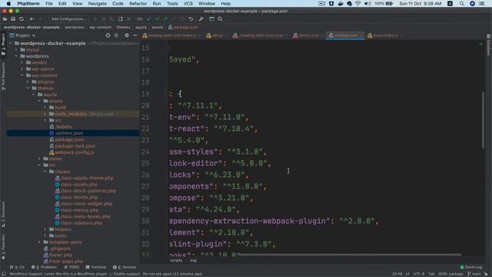The image size is (492, 277).
Task: Click the themes breadcrumb in navigation bar
Action: click(x=123, y=28)
